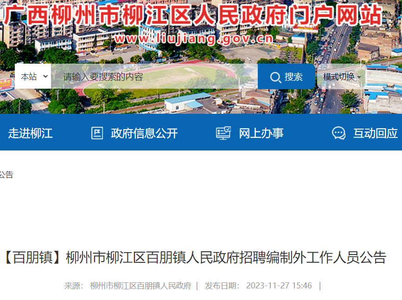402x300 pixels.
Task: Click the flag document icon beside 政府信息公开
Action: click(97, 133)
